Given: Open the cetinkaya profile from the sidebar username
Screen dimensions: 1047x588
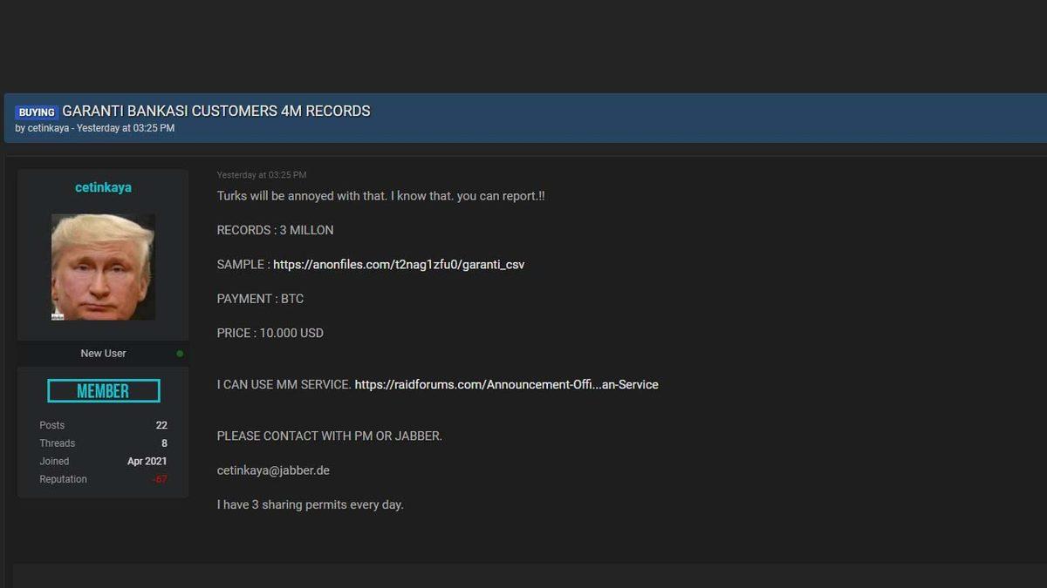Looking at the screenshot, I should point(103,187).
